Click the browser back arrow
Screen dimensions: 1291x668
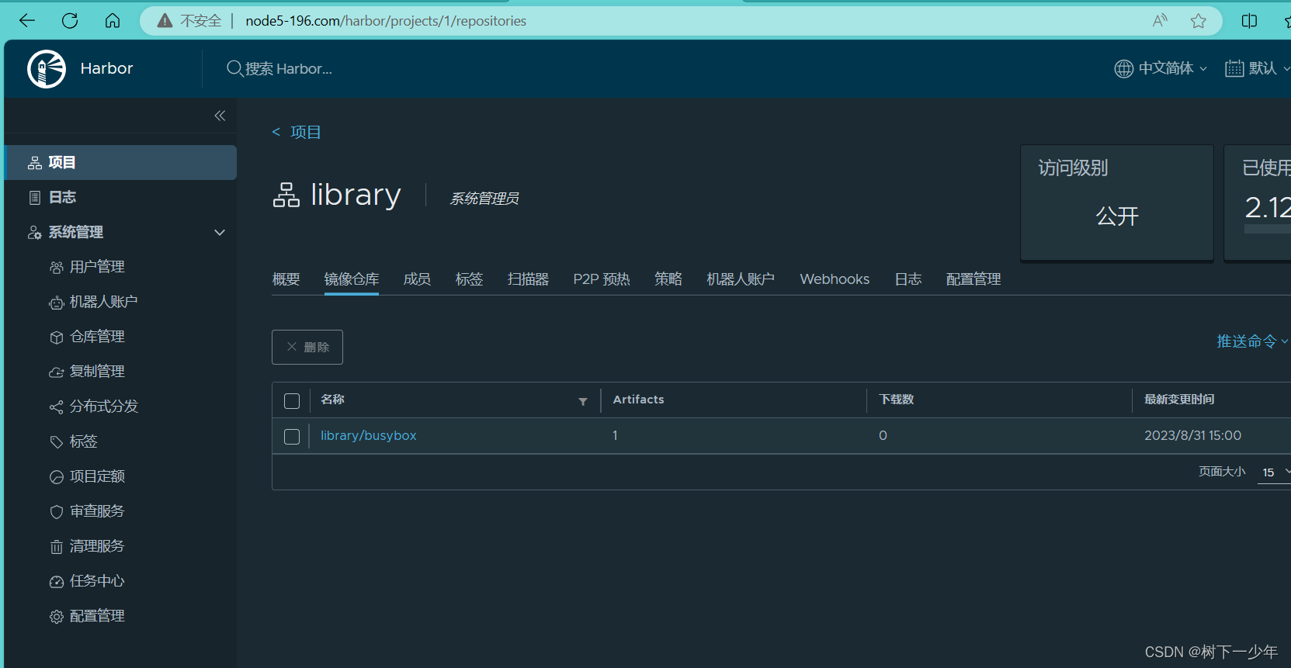tap(27, 21)
